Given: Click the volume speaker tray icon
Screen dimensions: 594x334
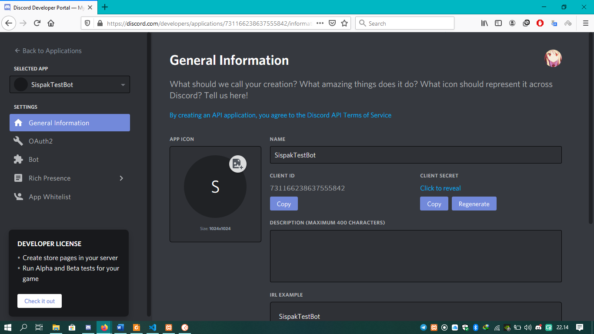Looking at the screenshot, I should tap(528, 327).
